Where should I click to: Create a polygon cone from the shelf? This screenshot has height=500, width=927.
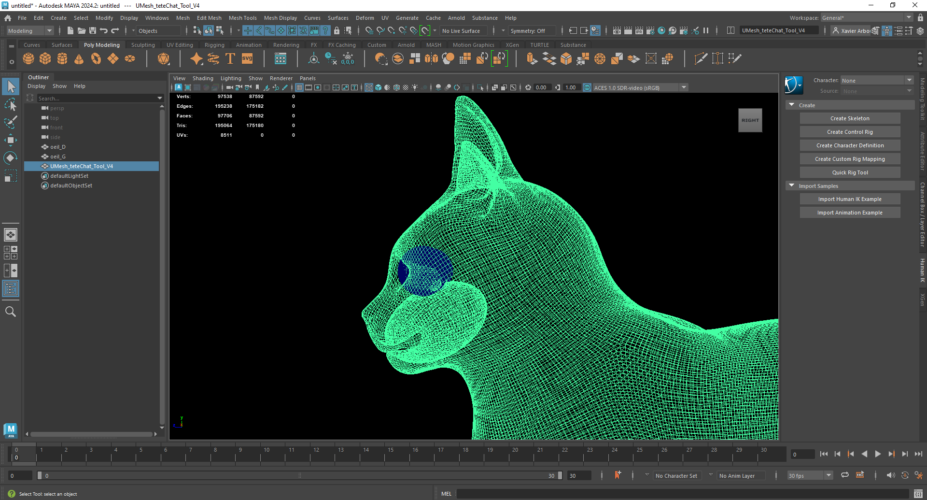pyautogui.click(x=79, y=59)
